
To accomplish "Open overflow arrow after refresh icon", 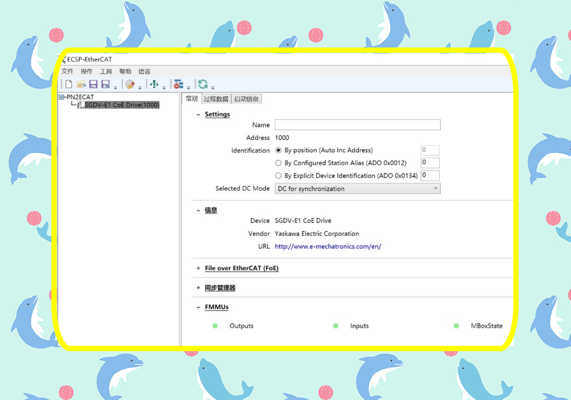I will coord(213,87).
